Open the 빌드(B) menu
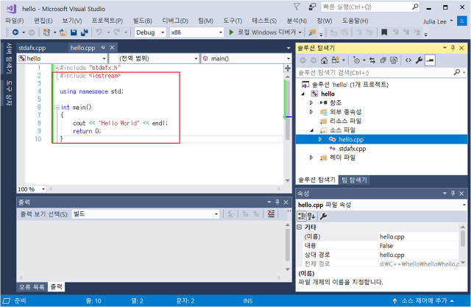This screenshot has width=471, height=307. pyautogui.click(x=143, y=21)
